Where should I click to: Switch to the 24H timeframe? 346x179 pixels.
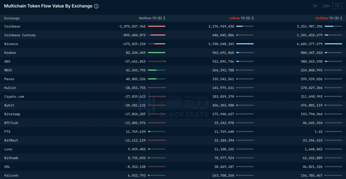point(326,6)
